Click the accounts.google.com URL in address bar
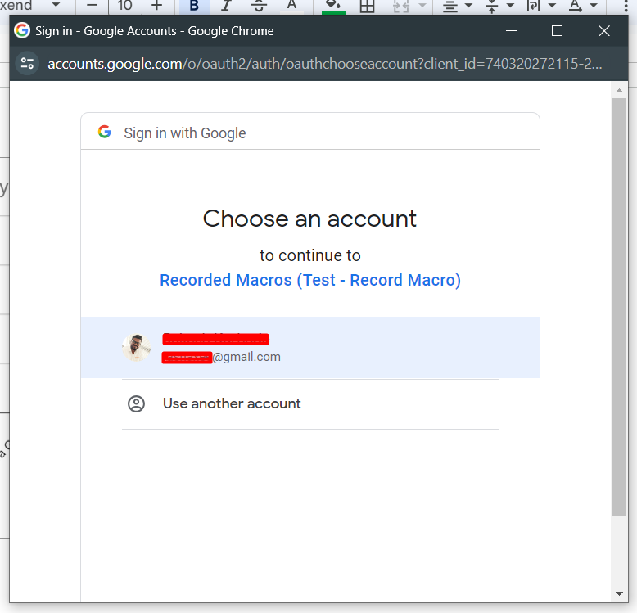This screenshot has width=637, height=613. (x=325, y=64)
